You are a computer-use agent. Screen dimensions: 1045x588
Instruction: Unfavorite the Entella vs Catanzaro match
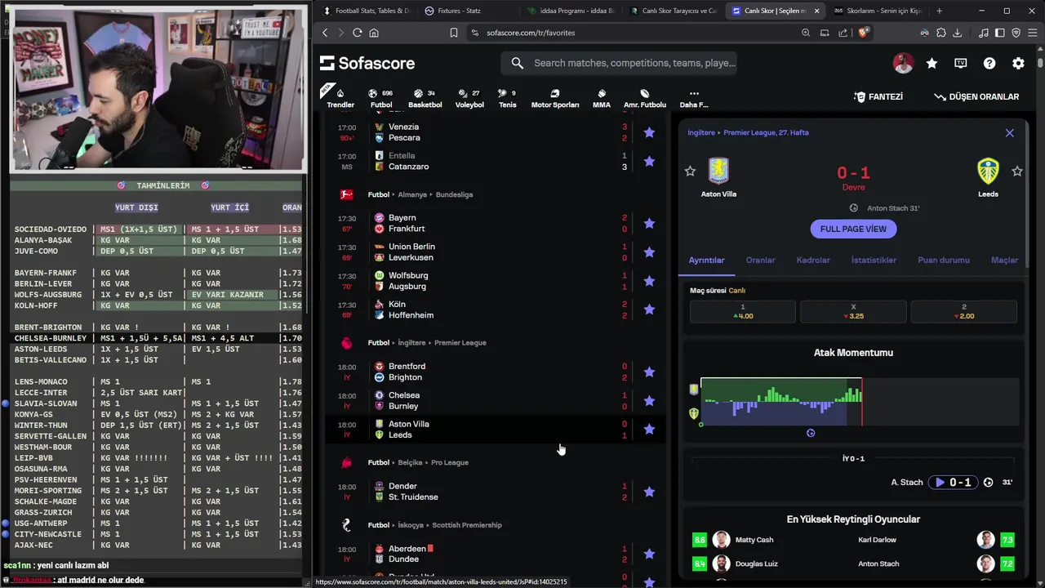pos(649,161)
